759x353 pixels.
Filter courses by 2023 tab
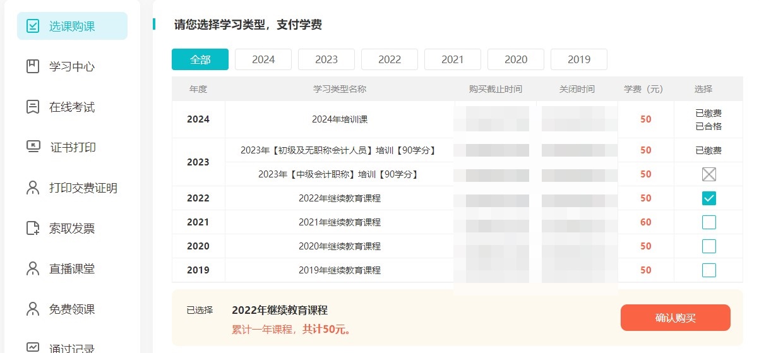pyautogui.click(x=326, y=59)
